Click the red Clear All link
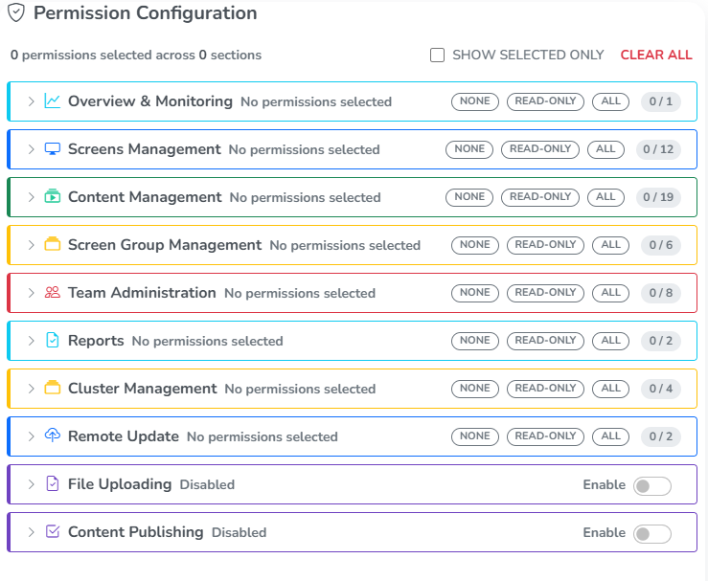This screenshot has width=708, height=581. pos(656,55)
